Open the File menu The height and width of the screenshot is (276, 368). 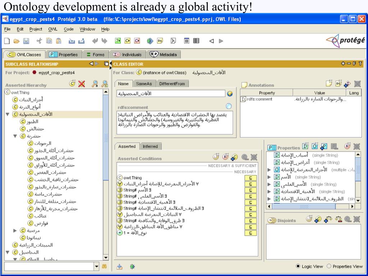[x=7, y=29]
